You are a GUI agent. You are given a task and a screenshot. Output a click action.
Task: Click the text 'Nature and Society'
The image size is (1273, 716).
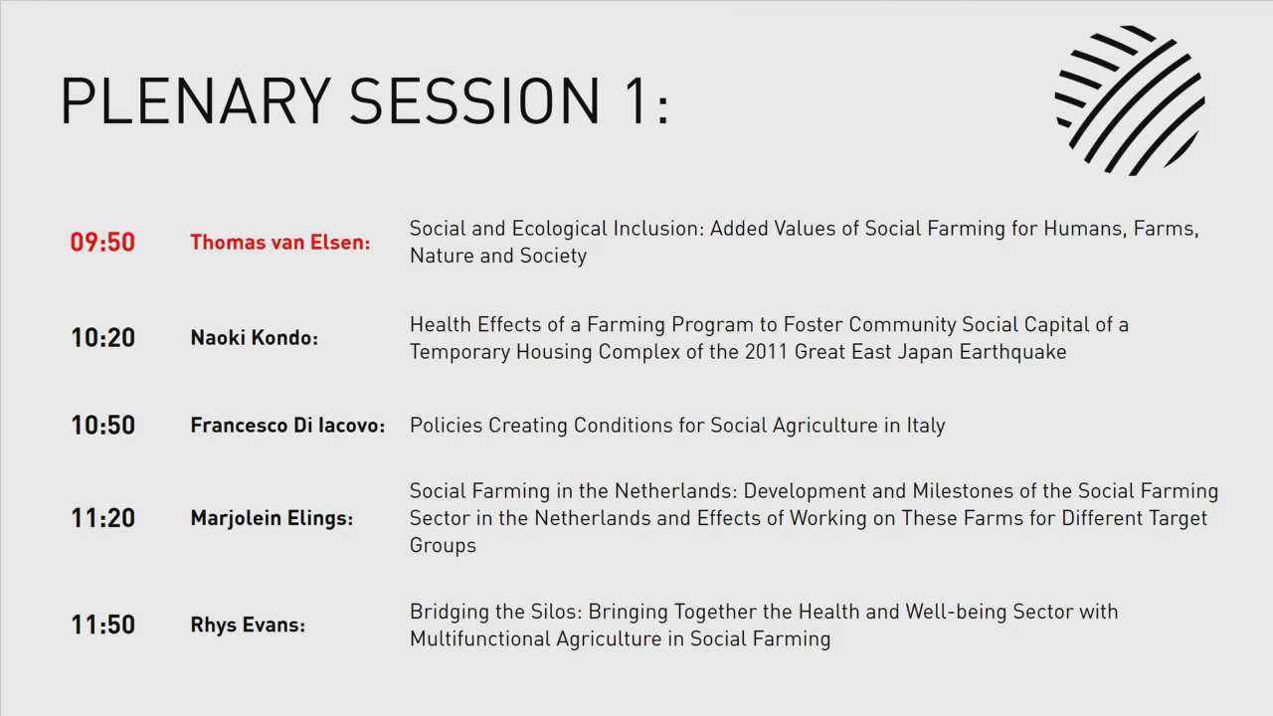(x=497, y=256)
